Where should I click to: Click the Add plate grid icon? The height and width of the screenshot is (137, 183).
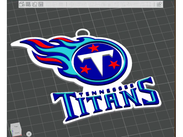pyautogui.click(x=28, y=4)
